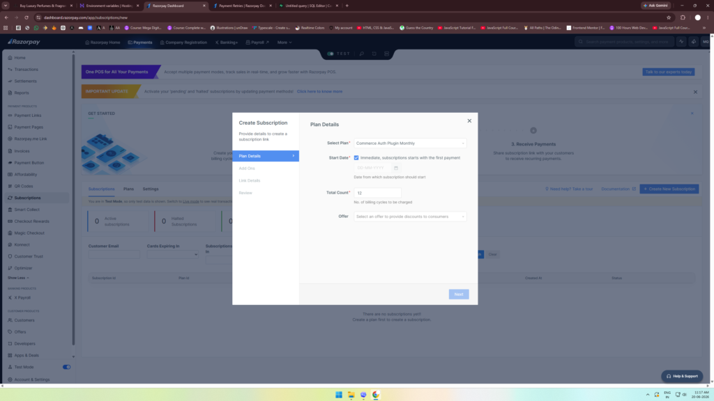The width and height of the screenshot is (714, 401).
Task: Open the start date calendar icon
Action: point(396,168)
